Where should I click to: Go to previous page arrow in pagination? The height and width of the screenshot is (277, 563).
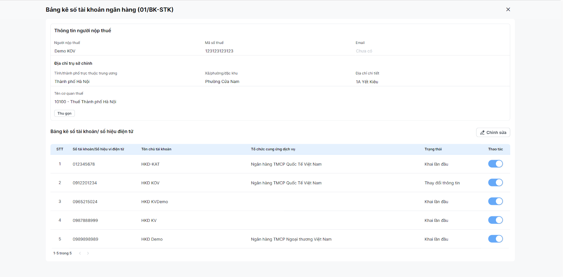coord(80,253)
